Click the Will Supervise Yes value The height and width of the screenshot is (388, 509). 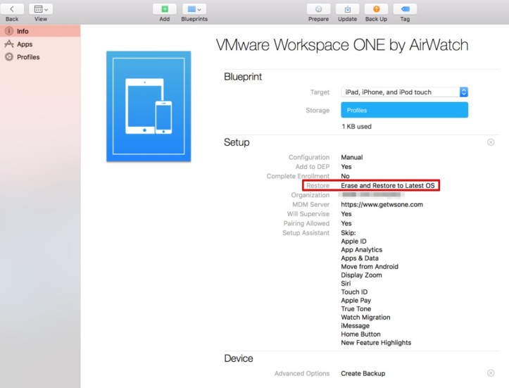click(x=346, y=214)
